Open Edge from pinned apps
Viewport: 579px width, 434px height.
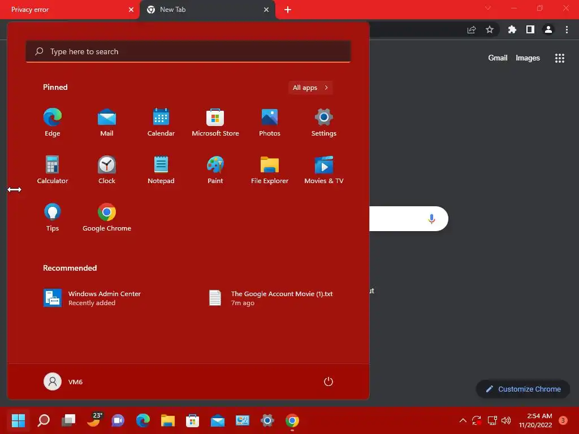click(53, 123)
